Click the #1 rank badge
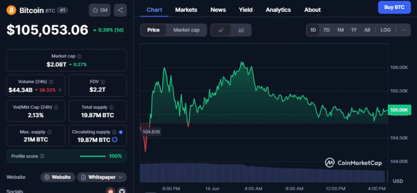The height and width of the screenshot is (193, 417). tap(63, 10)
